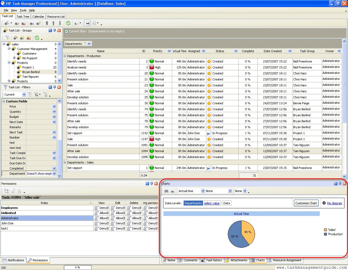
Task: Select the Data level box
Action: tap(226, 203)
